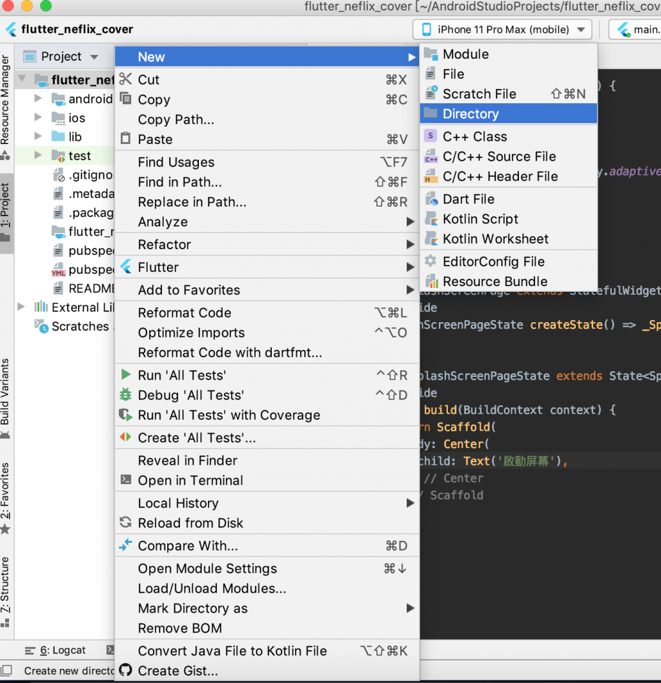Screen dimensions: 661x683
Task: Click the Module icon in submenu
Action: (x=431, y=54)
